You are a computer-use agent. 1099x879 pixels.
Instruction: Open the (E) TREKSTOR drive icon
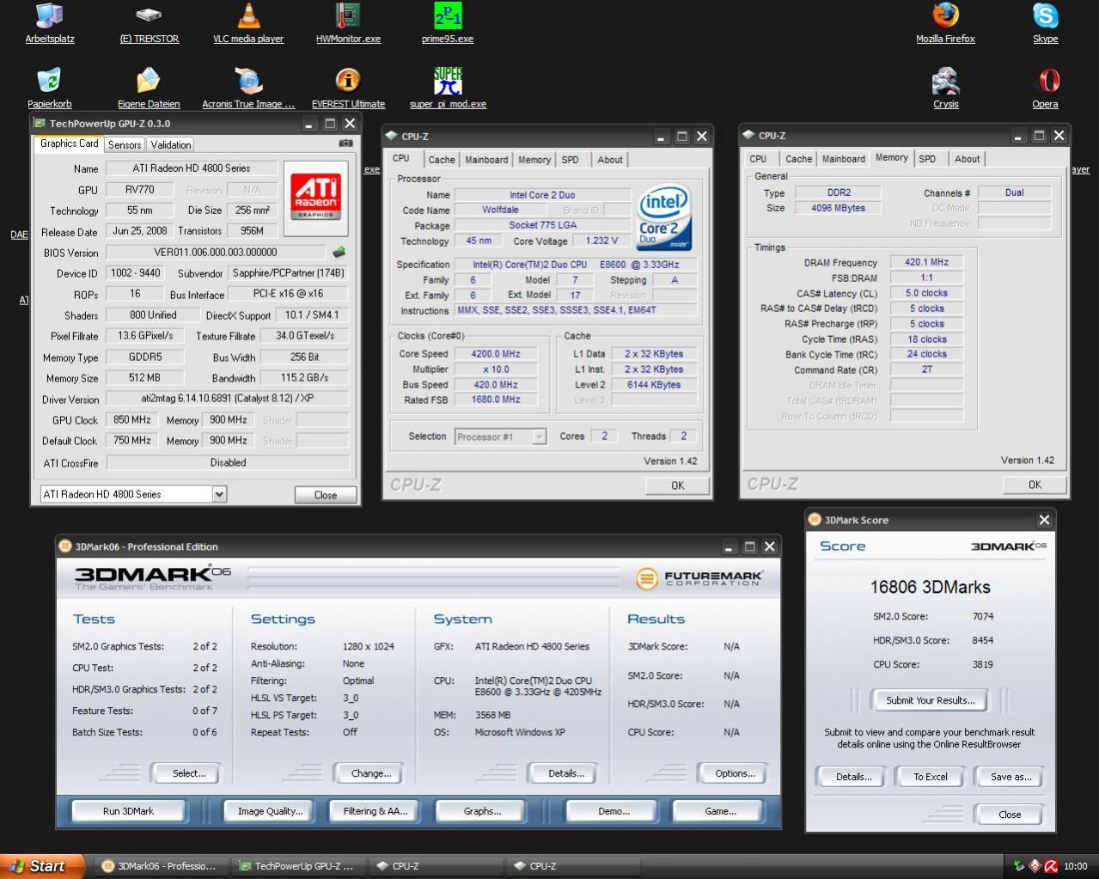[x=149, y=23]
